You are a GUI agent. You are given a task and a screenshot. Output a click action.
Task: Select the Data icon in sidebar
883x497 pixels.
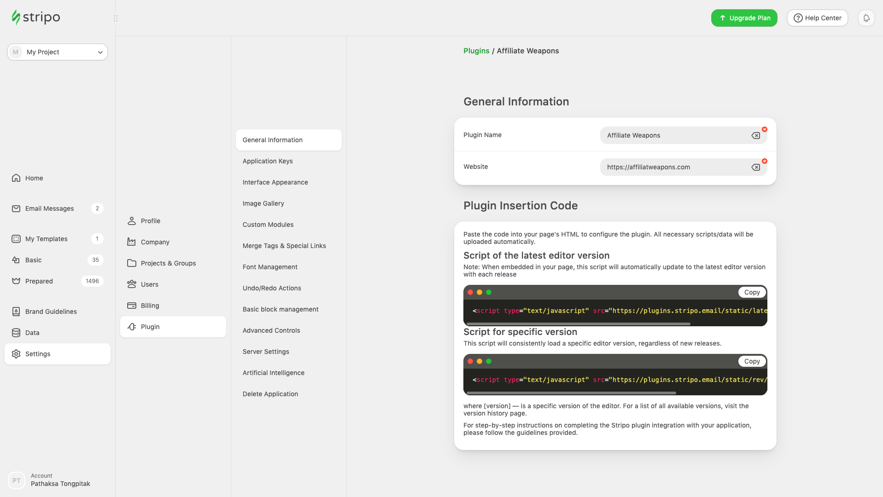coord(16,332)
